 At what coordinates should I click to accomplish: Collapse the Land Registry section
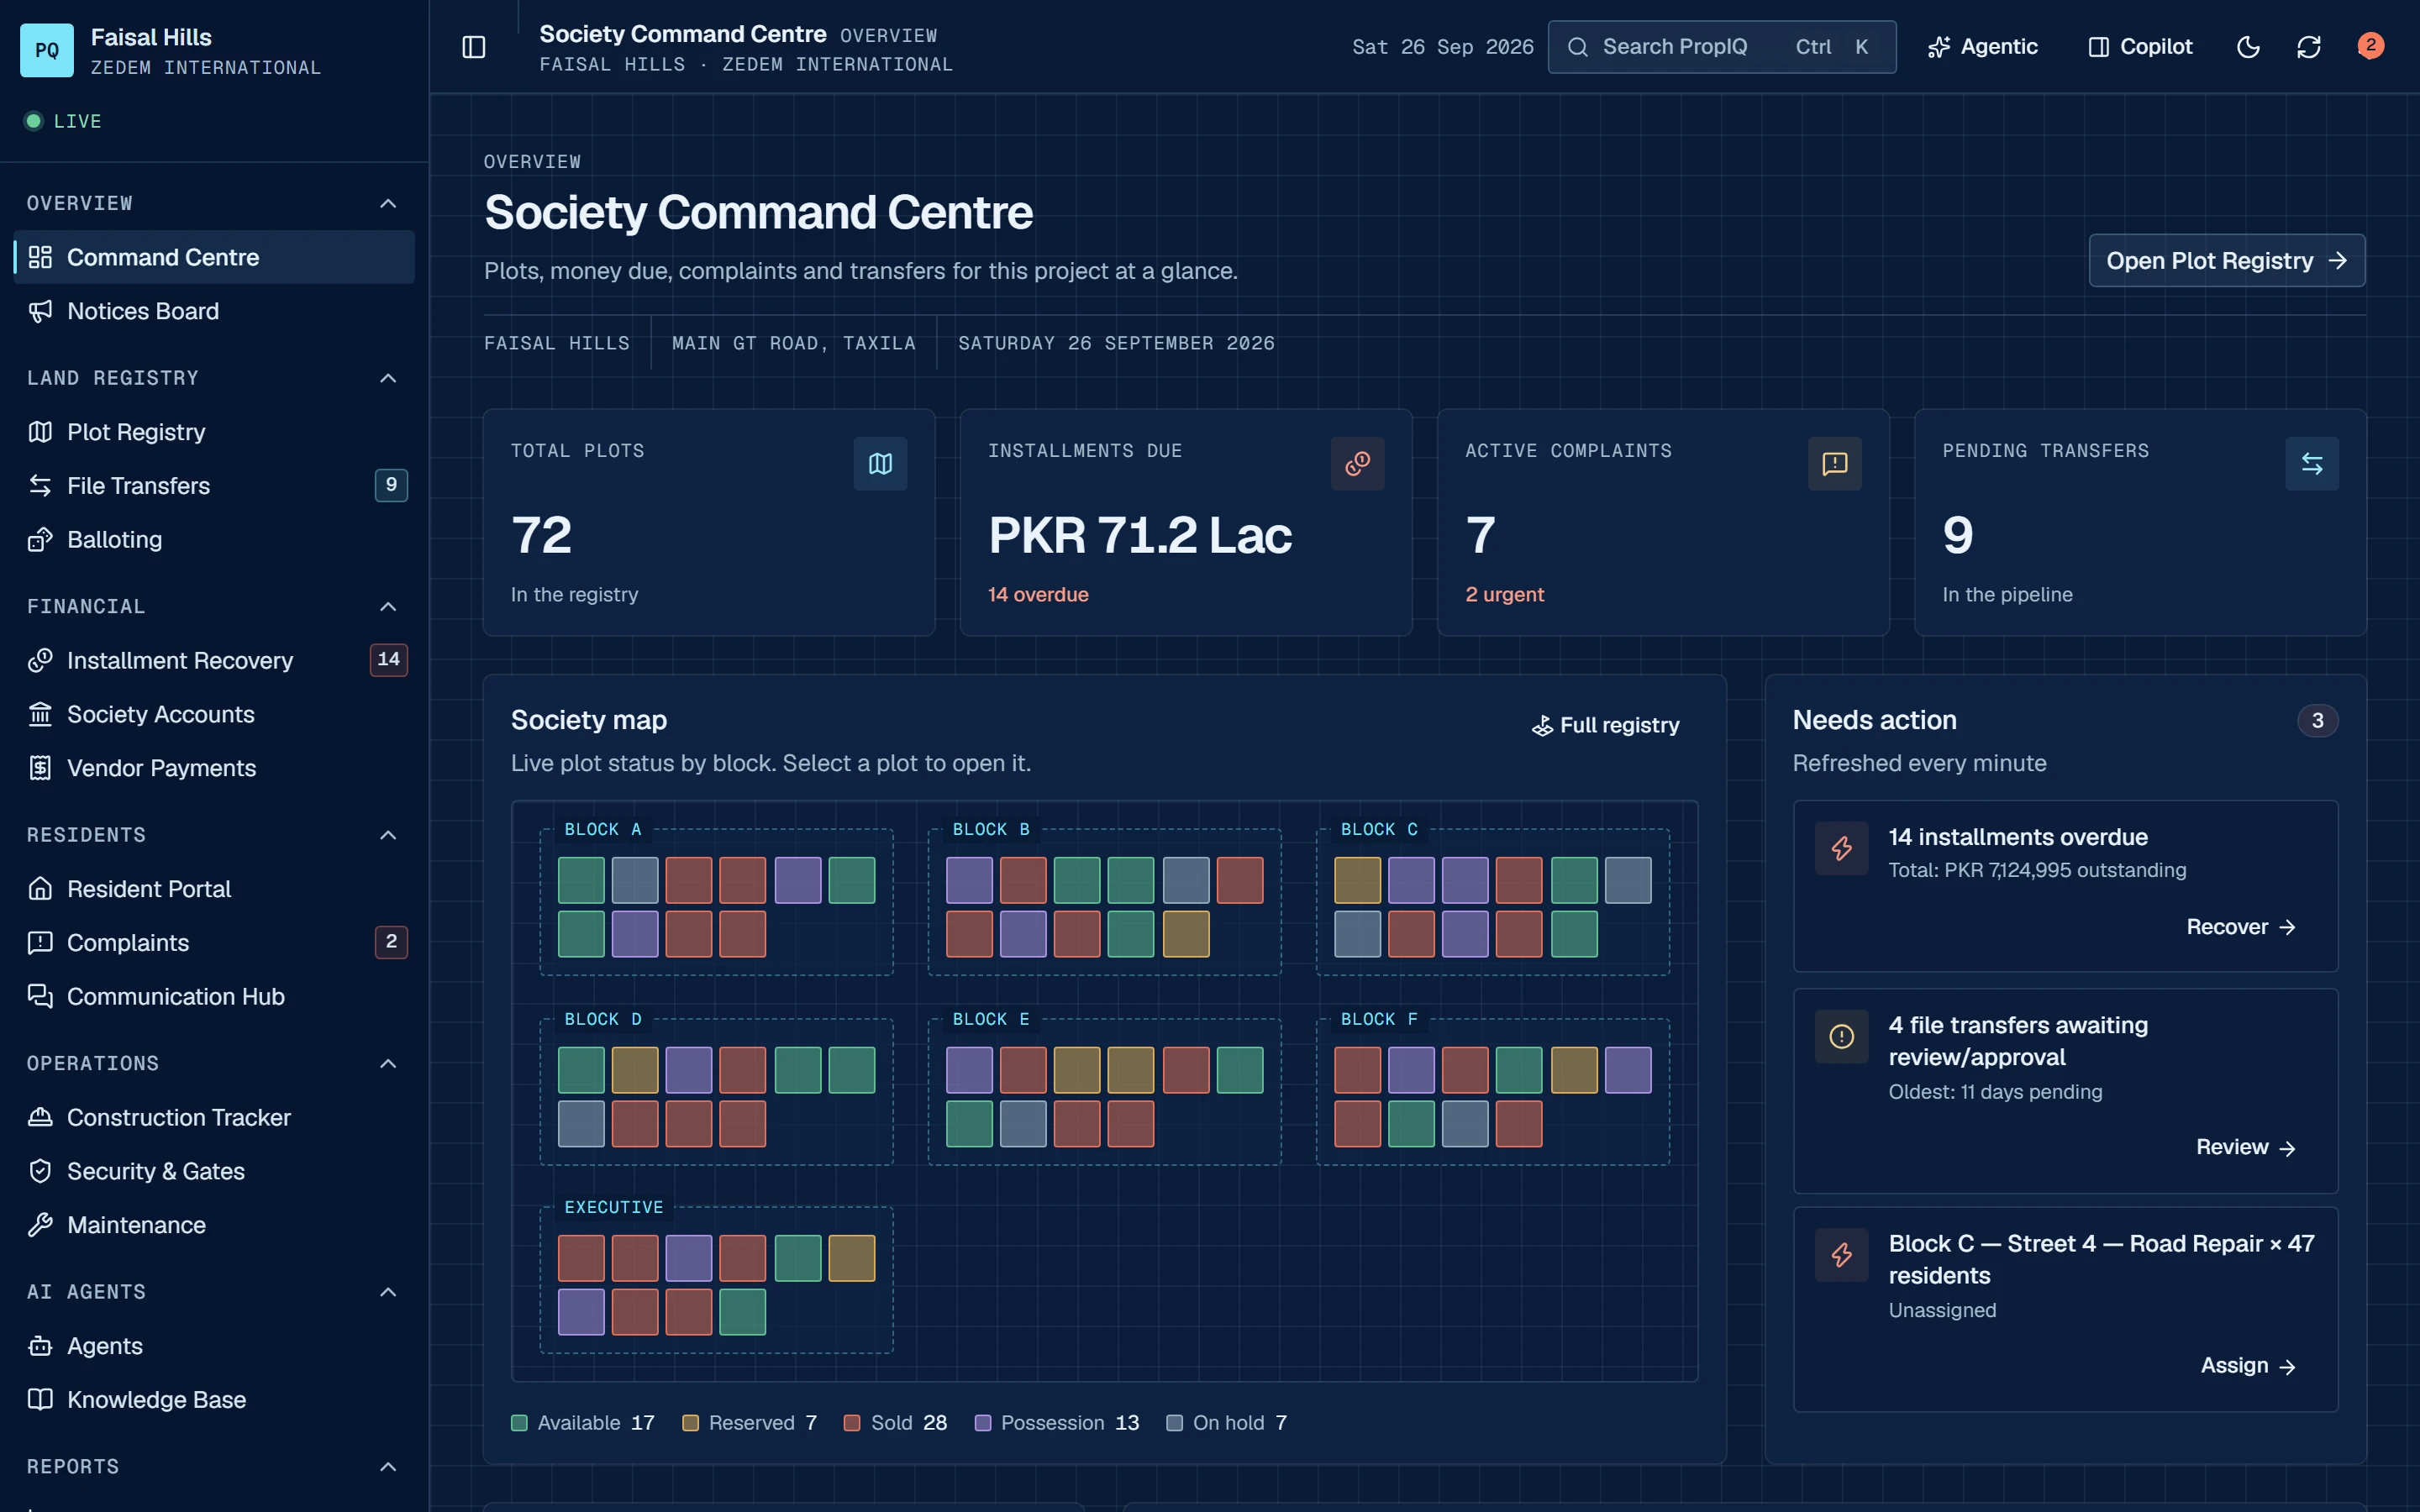tap(388, 378)
